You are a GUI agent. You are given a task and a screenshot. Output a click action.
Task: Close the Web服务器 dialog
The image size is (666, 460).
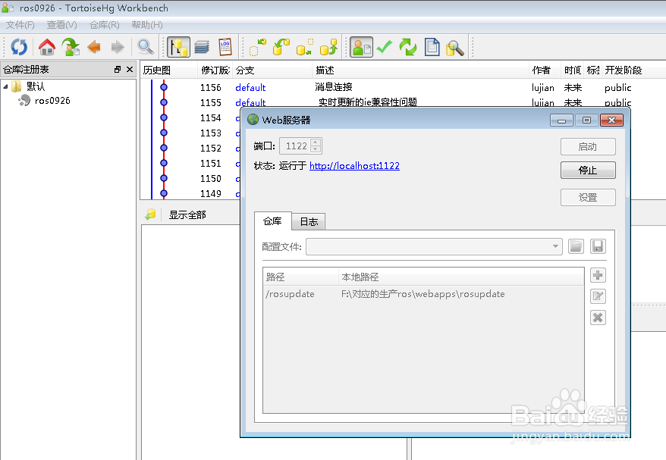[611, 120]
